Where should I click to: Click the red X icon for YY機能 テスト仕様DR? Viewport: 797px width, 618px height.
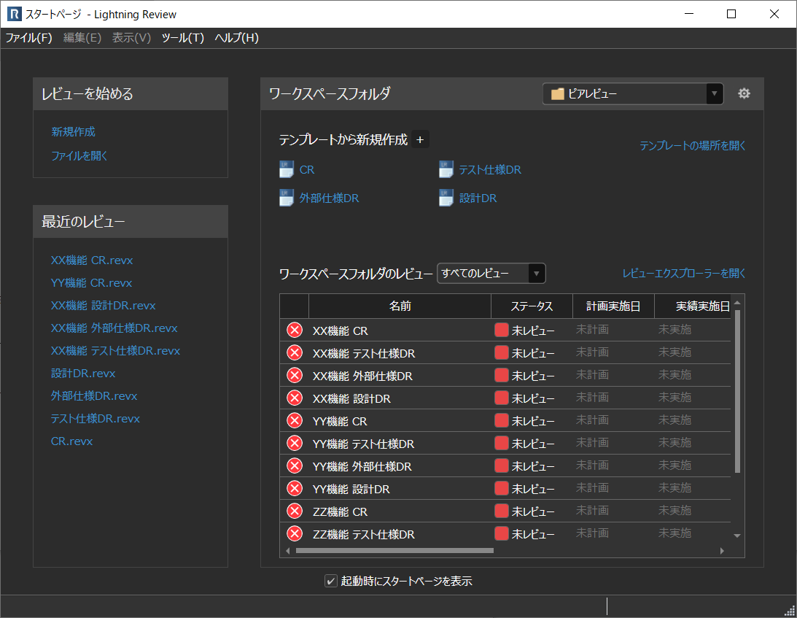pos(295,443)
